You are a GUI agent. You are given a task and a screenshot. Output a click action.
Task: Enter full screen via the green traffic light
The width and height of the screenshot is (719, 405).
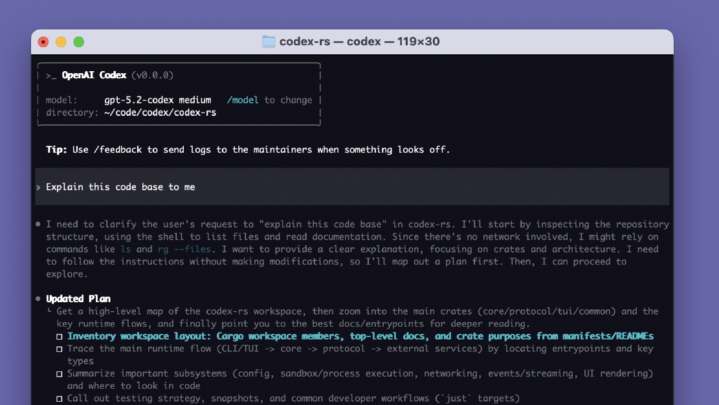(x=78, y=41)
